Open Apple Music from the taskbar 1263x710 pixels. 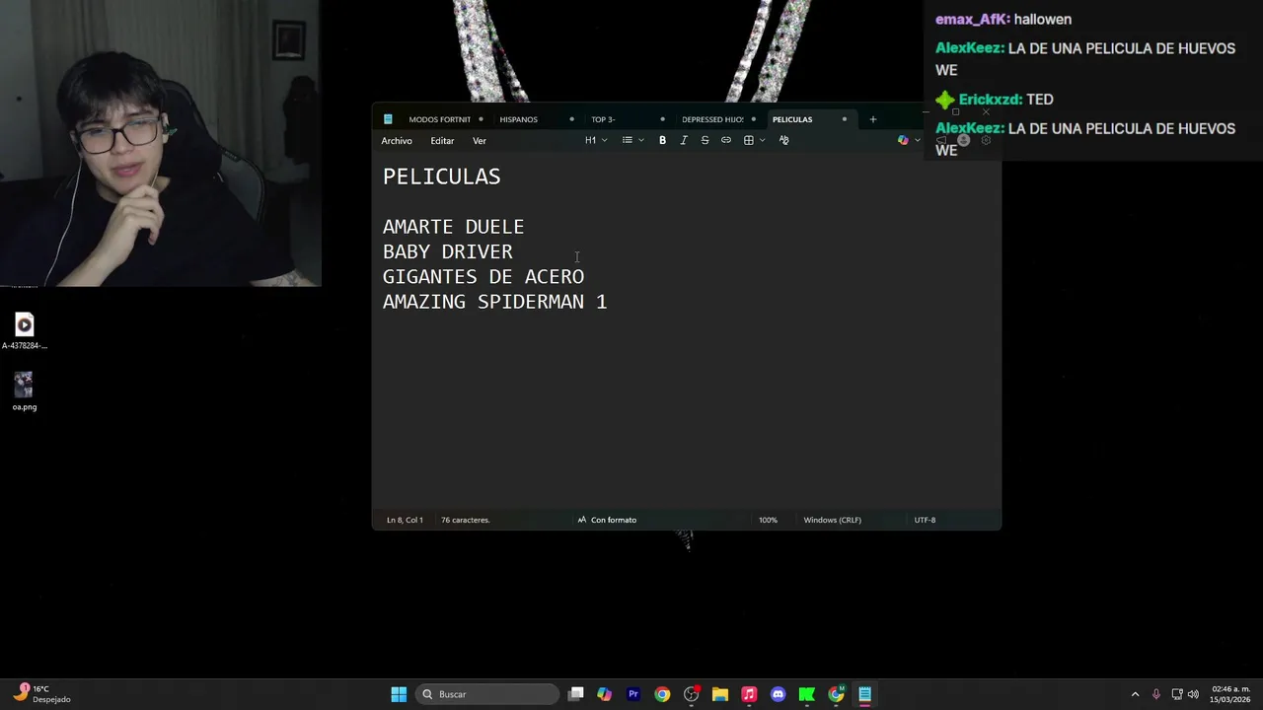[749, 694]
